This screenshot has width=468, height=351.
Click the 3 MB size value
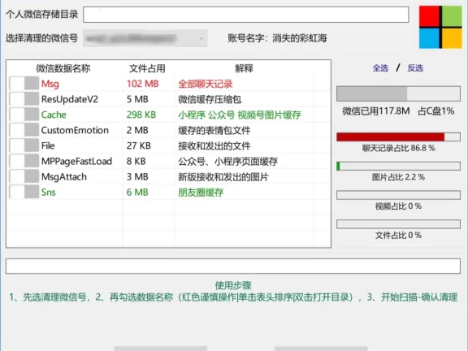tap(137, 176)
